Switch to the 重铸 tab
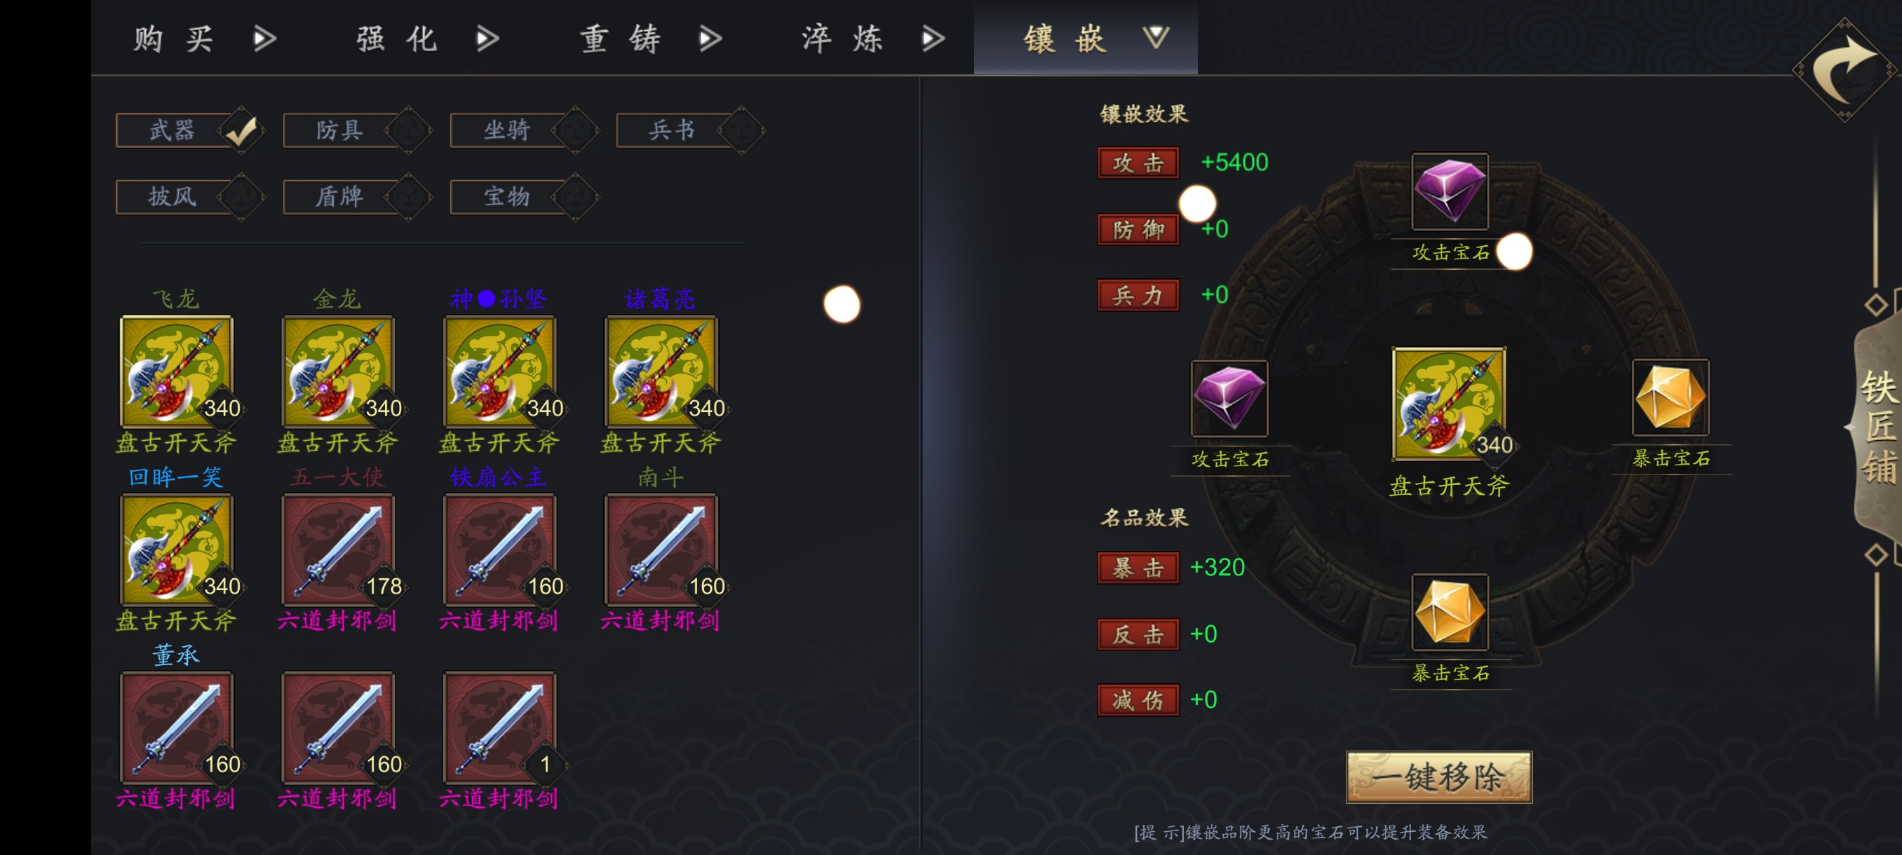Screen dimensions: 1902x855 coord(620,39)
